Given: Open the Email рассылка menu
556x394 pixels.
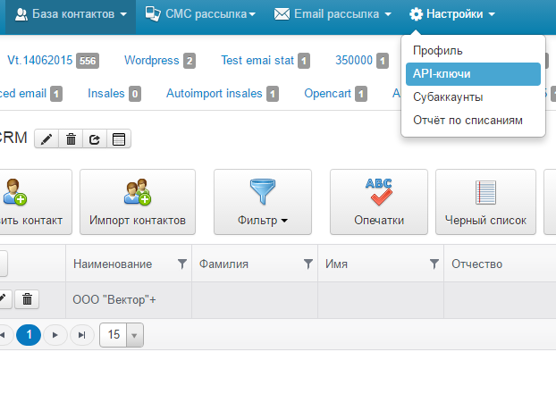Looking at the screenshot, I should [333, 14].
